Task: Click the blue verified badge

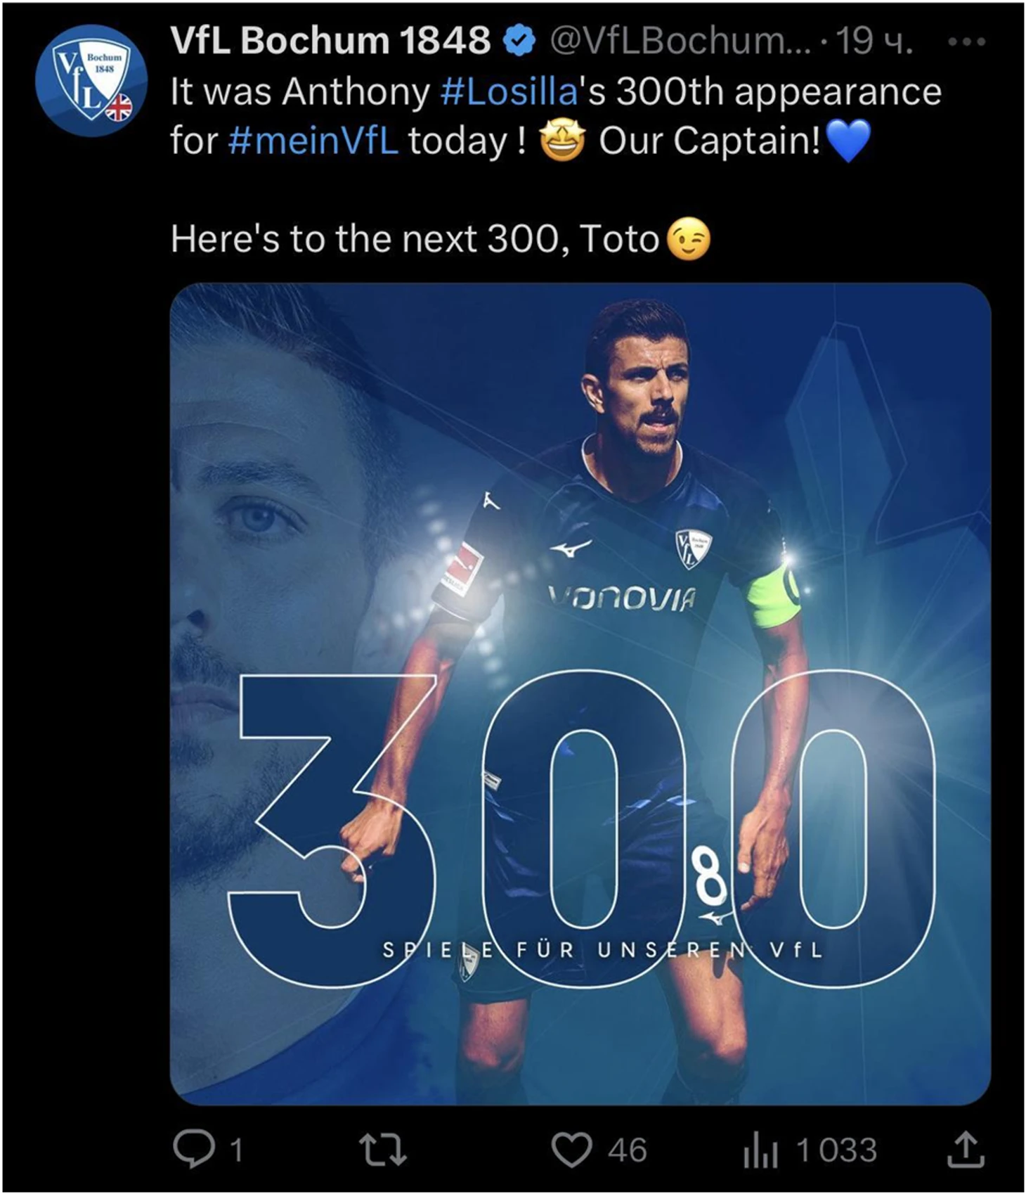Action: click(x=520, y=41)
